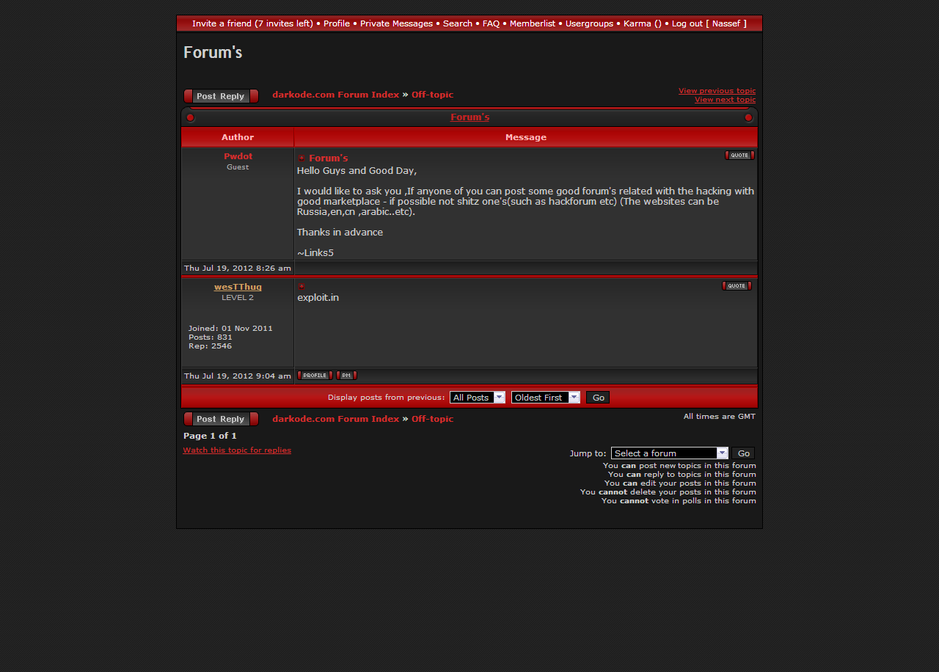Click the PM icon under wesTThug's post
The height and width of the screenshot is (672, 939).
point(346,376)
